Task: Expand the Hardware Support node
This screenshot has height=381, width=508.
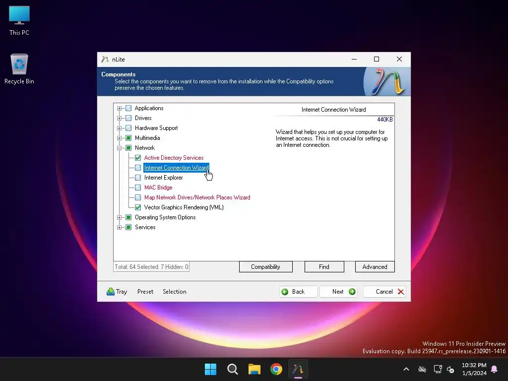Action: (x=119, y=128)
